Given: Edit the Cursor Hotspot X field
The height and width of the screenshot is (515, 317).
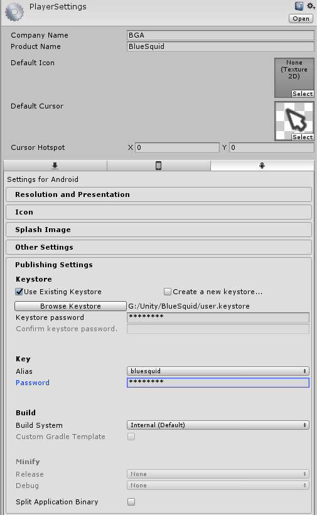Looking at the screenshot, I should tap(177, 147).
